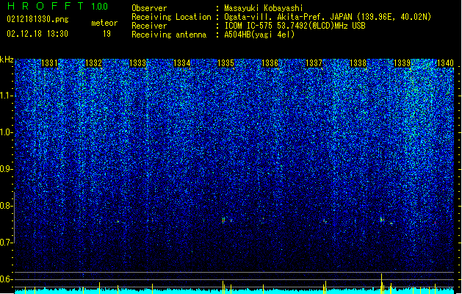Click frequency label 1.1
This screenshot has height=294, width=462.
tap(6, 96)
